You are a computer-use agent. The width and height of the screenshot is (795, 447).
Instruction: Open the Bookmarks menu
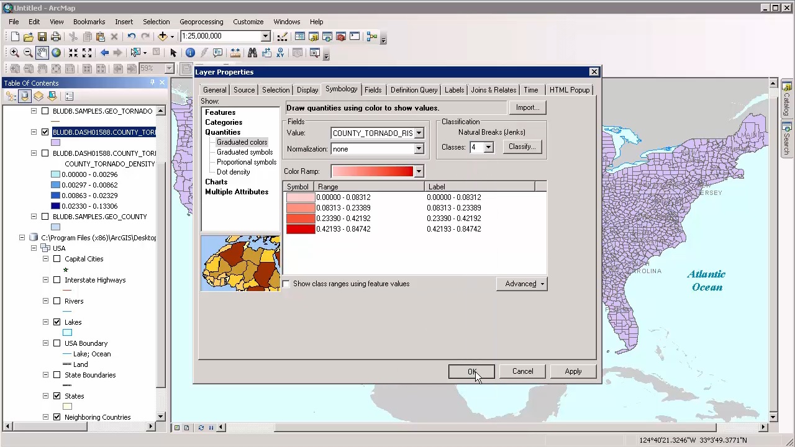tap(89, 22)
